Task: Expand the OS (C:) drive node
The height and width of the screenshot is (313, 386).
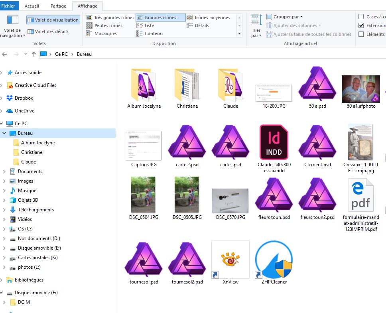Action: tap(4, 229)
